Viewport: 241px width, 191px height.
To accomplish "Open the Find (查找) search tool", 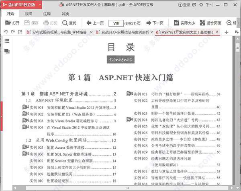I will click(69, 23).
